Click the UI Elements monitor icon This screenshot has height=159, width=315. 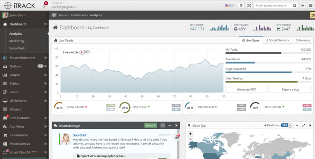click(5, 101)
